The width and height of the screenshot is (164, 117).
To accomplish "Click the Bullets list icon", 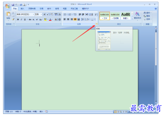I will (65, 14).
